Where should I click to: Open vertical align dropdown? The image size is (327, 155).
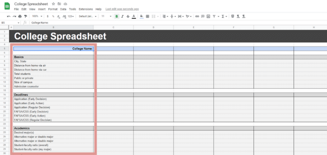click(173, 16)
